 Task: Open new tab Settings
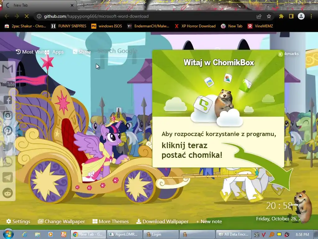tap(18, 221)
